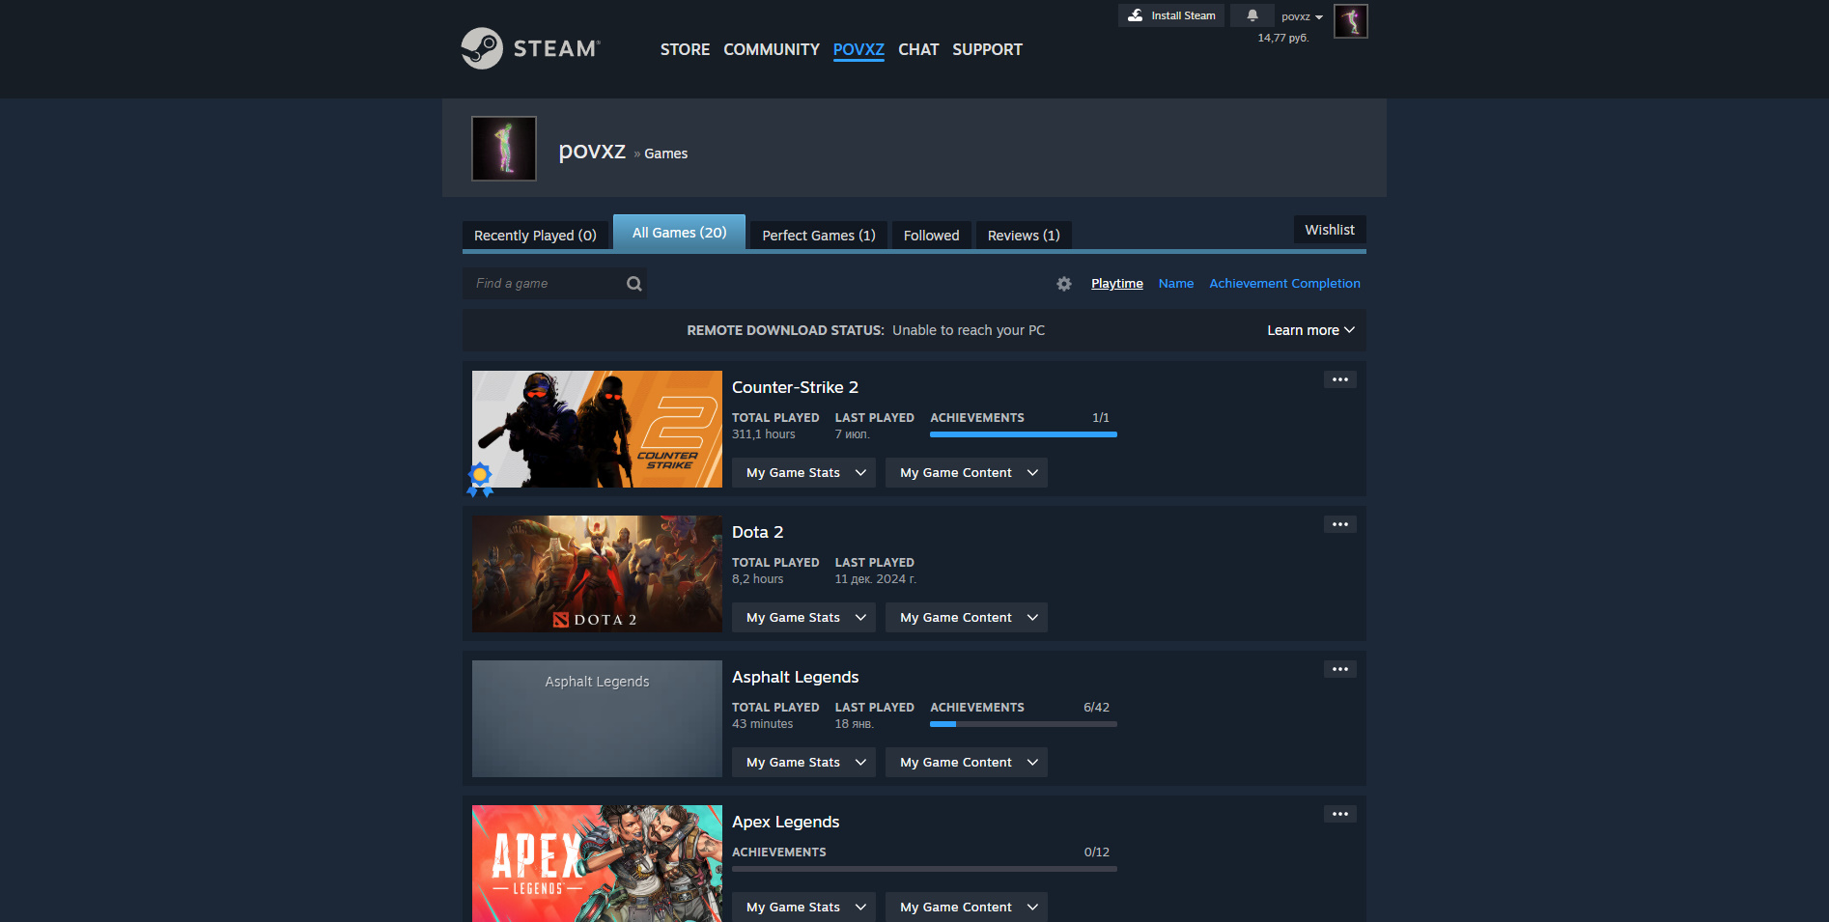Open the three-dot menu for Asphalt Legends
This screenshot has width=1829, height=922.
coord(1340,669)
